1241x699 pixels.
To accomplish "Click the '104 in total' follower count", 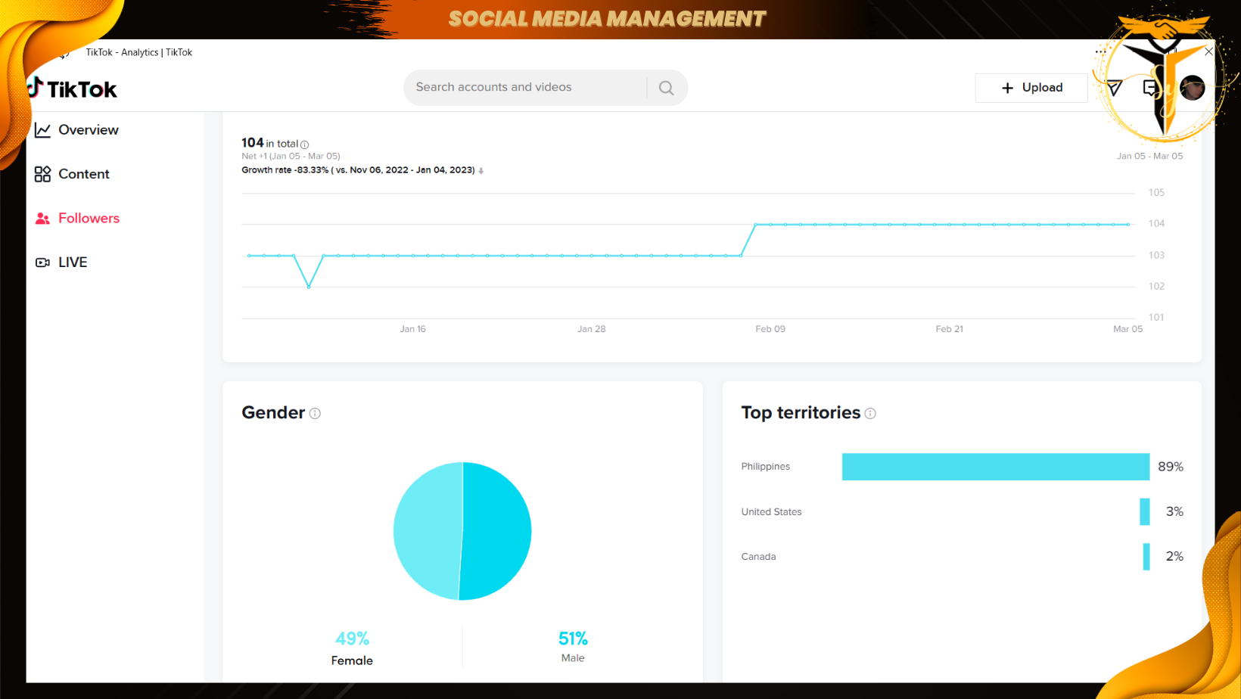I will [x=270, y=143].
